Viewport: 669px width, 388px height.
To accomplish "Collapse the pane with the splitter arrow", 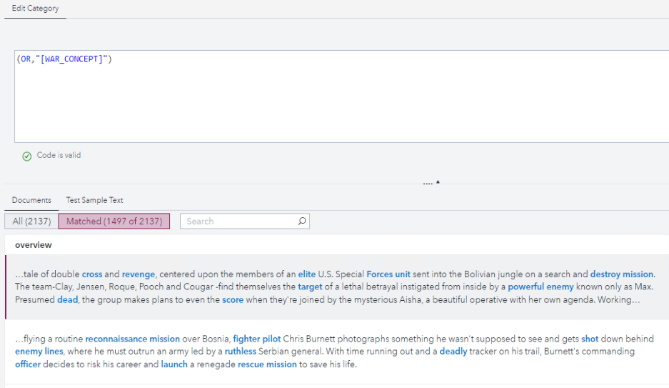I will click(438, 182).
